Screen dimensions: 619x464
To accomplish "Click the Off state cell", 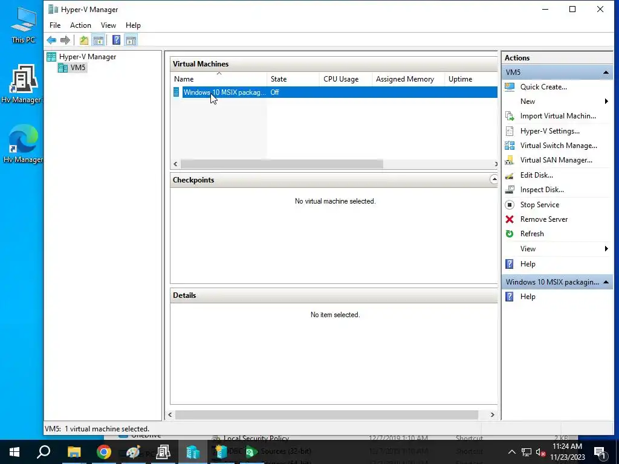I will (275, 92).
